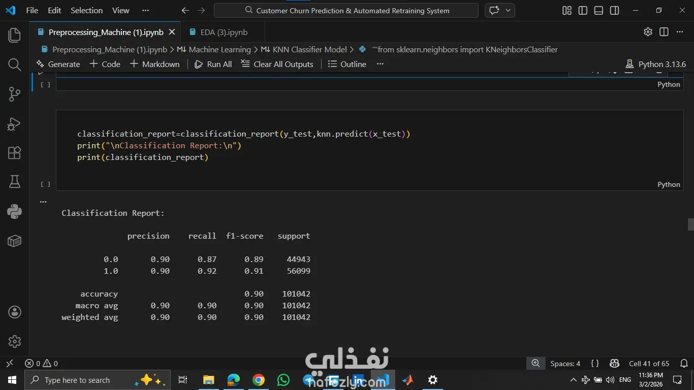Open the Spaces: 4 indentation picker
The height and width of the screenshot is (390, 694).
[565, 364]
